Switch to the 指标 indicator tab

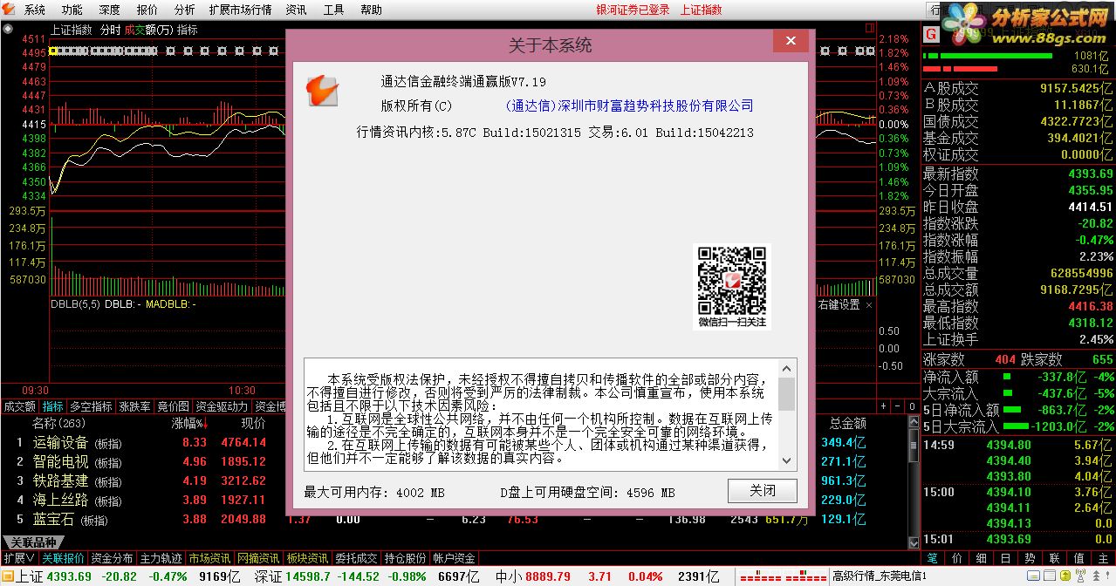pos(53,406)
